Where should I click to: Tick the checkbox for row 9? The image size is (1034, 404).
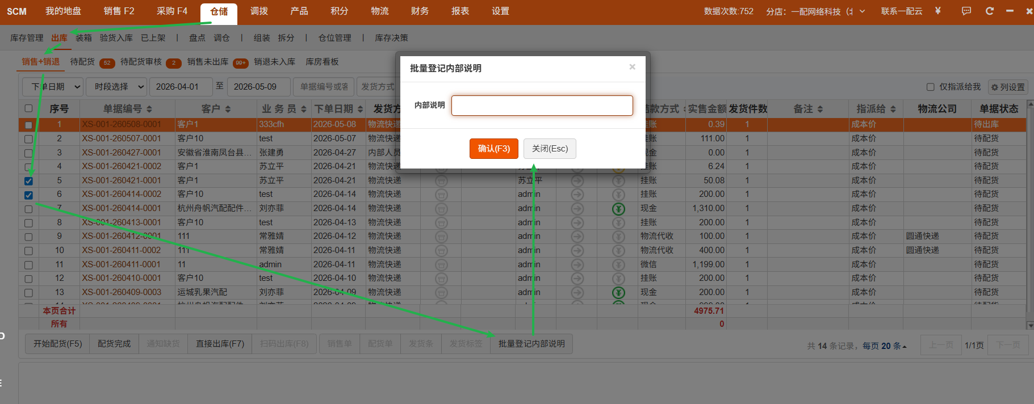point(28,237)
